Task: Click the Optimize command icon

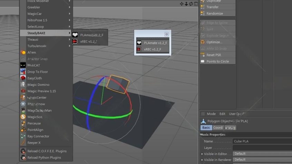Action: coord(203,42)
